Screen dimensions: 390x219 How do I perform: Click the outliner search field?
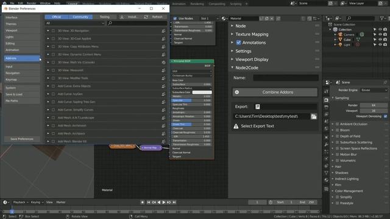click(x=361, y=18)
